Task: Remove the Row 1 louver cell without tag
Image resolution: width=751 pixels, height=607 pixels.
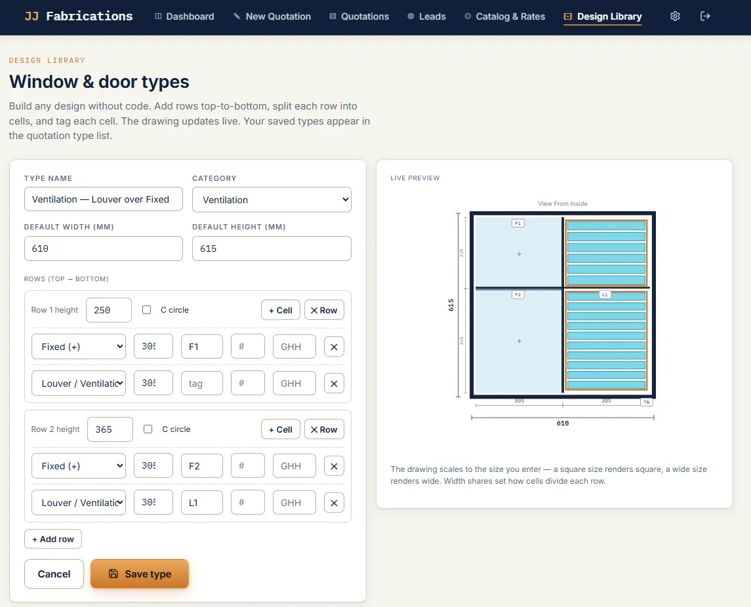Action: pos(334,383)
